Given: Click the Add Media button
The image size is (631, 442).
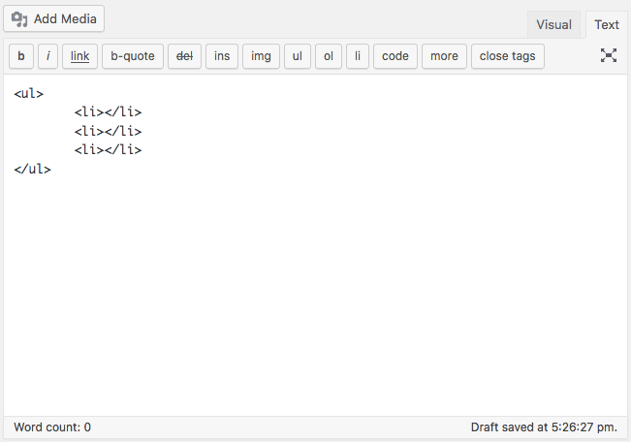Looking at the screenshot, I should pos(54,18).
